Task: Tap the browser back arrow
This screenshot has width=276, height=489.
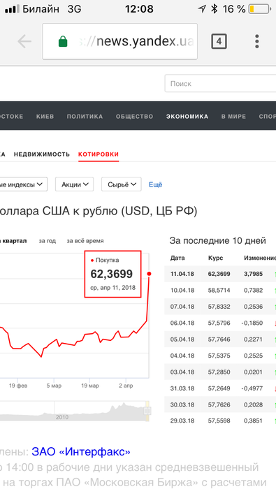Action: click(24, 41)
